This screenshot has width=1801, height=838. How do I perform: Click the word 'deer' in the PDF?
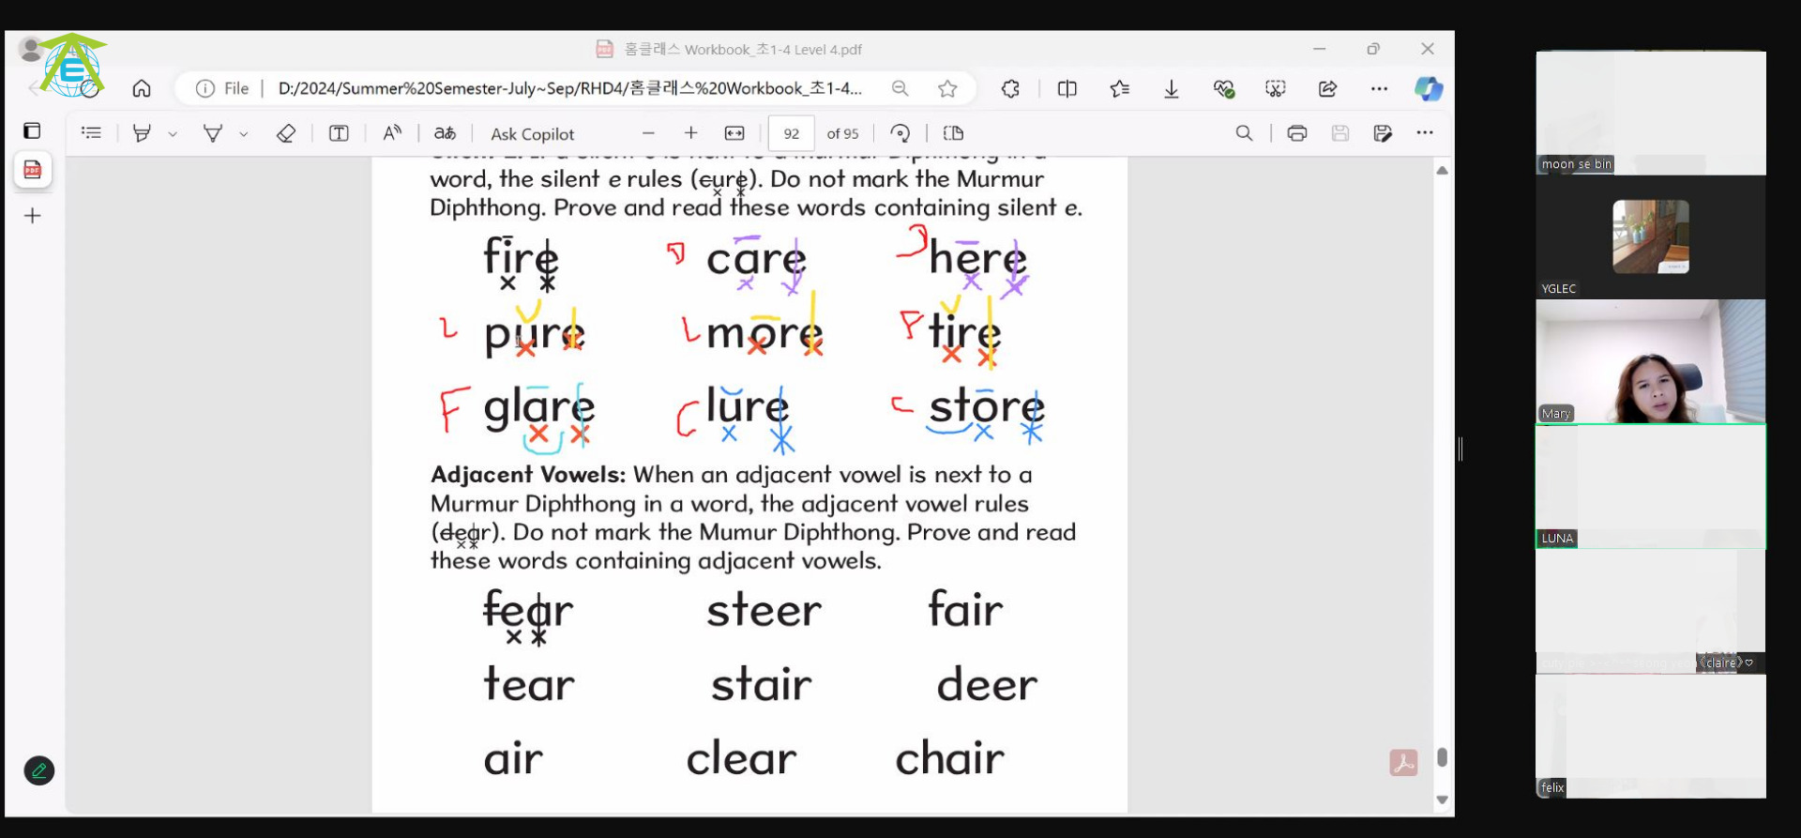pyautogui.click(x=987, y=684)
